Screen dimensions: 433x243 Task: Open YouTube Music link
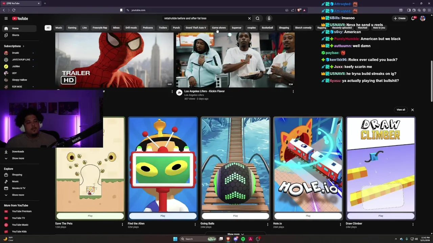point(19,225)
